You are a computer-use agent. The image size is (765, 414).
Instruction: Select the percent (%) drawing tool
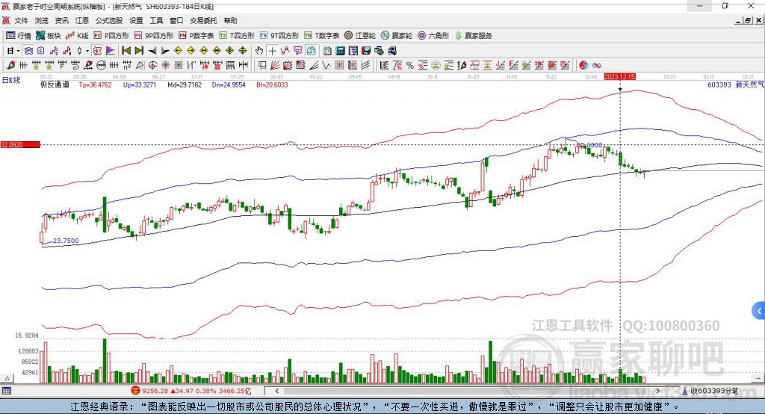(x=410, y=66)
